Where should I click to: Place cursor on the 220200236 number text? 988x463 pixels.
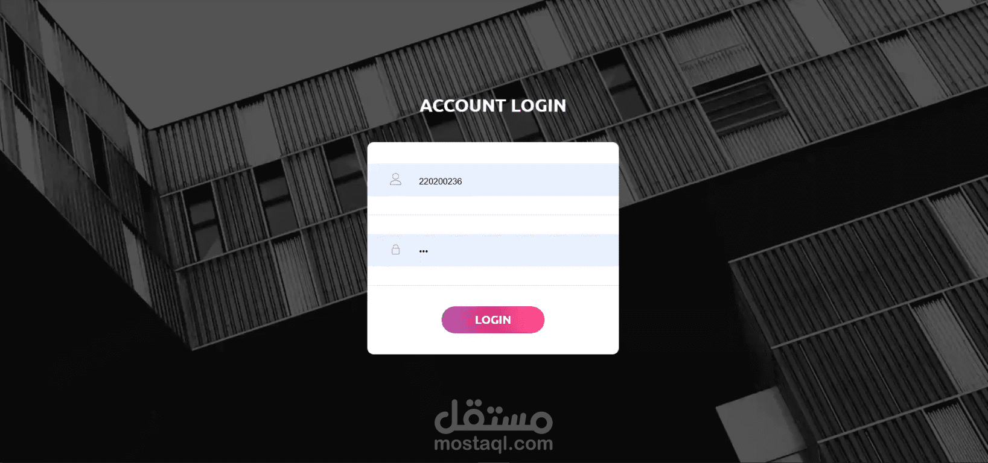coord(440,181)
